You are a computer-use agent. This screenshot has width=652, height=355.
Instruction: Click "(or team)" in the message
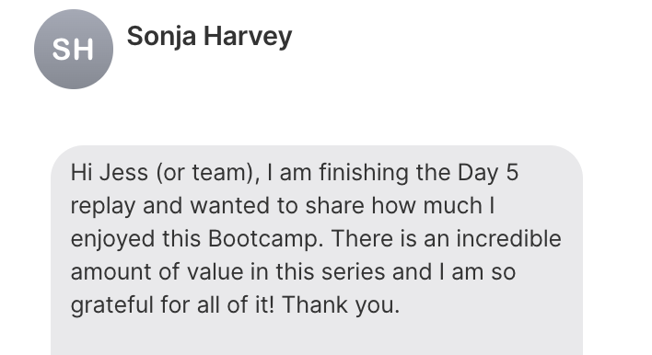208,174
